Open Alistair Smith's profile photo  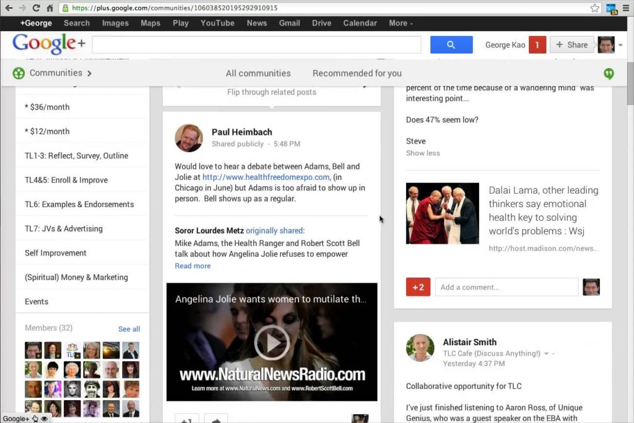point(420,348)
